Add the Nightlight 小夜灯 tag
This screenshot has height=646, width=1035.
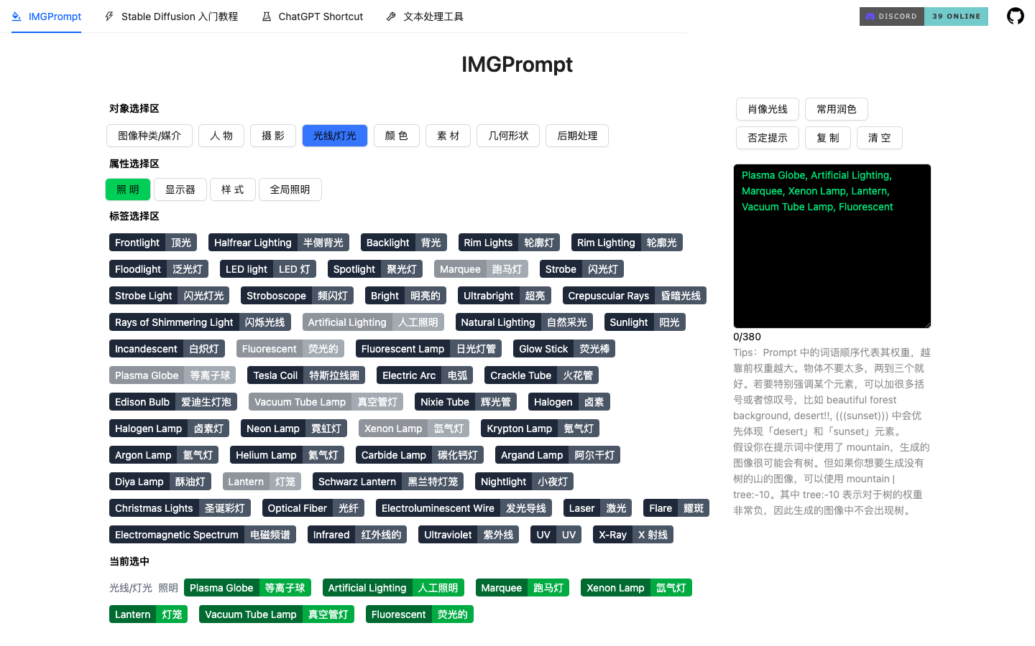pyautogui.click(x=524, y=482)
